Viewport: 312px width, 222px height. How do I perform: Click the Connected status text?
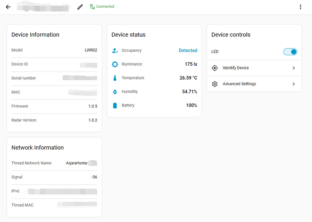[x=105, y=7]
